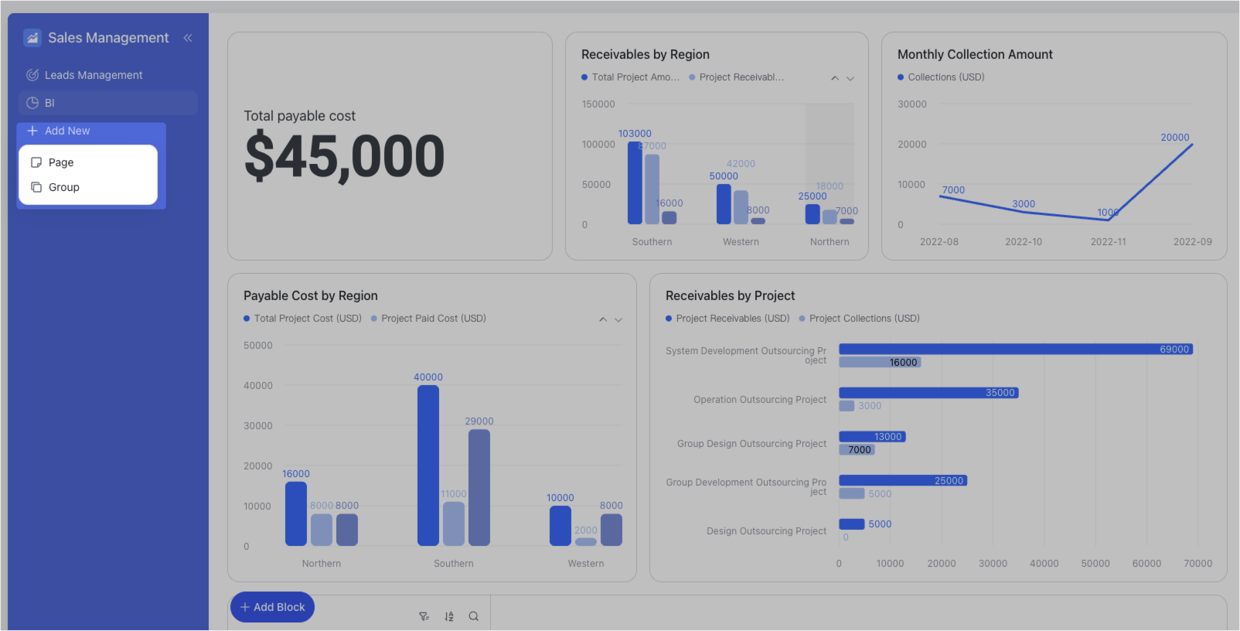Screen dimensions: 1240x631
Task: Click the Monthly Collection Amount title
Action: click(x=975, y=54)
